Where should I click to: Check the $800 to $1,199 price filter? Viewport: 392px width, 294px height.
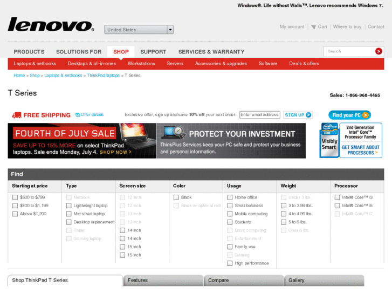pyautogui.click(x=15, y=206)
